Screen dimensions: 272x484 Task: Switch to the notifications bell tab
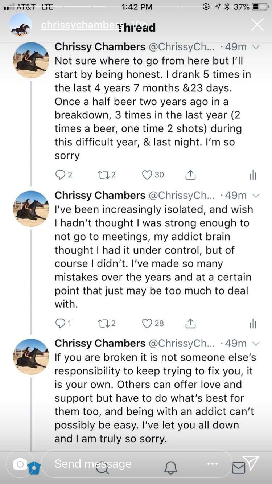pyautogui.click(x=171, y=468)
